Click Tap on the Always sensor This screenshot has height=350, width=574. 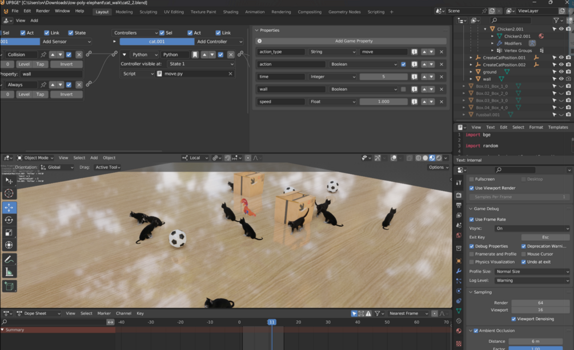coord(41,94)
